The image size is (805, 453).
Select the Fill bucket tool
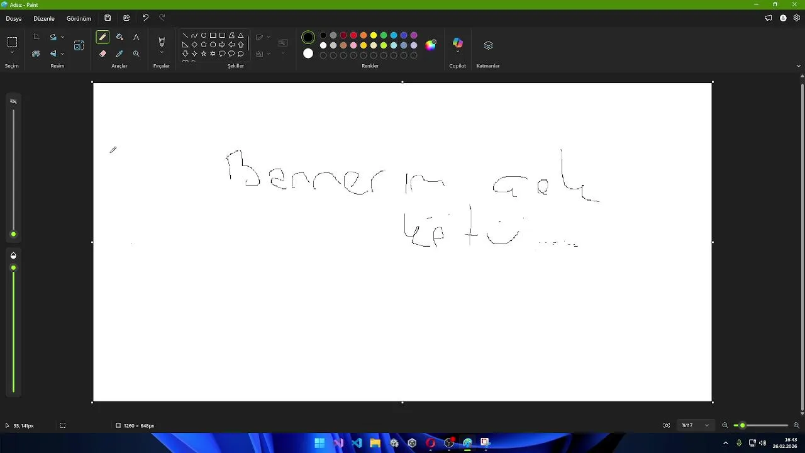[119, 38]
